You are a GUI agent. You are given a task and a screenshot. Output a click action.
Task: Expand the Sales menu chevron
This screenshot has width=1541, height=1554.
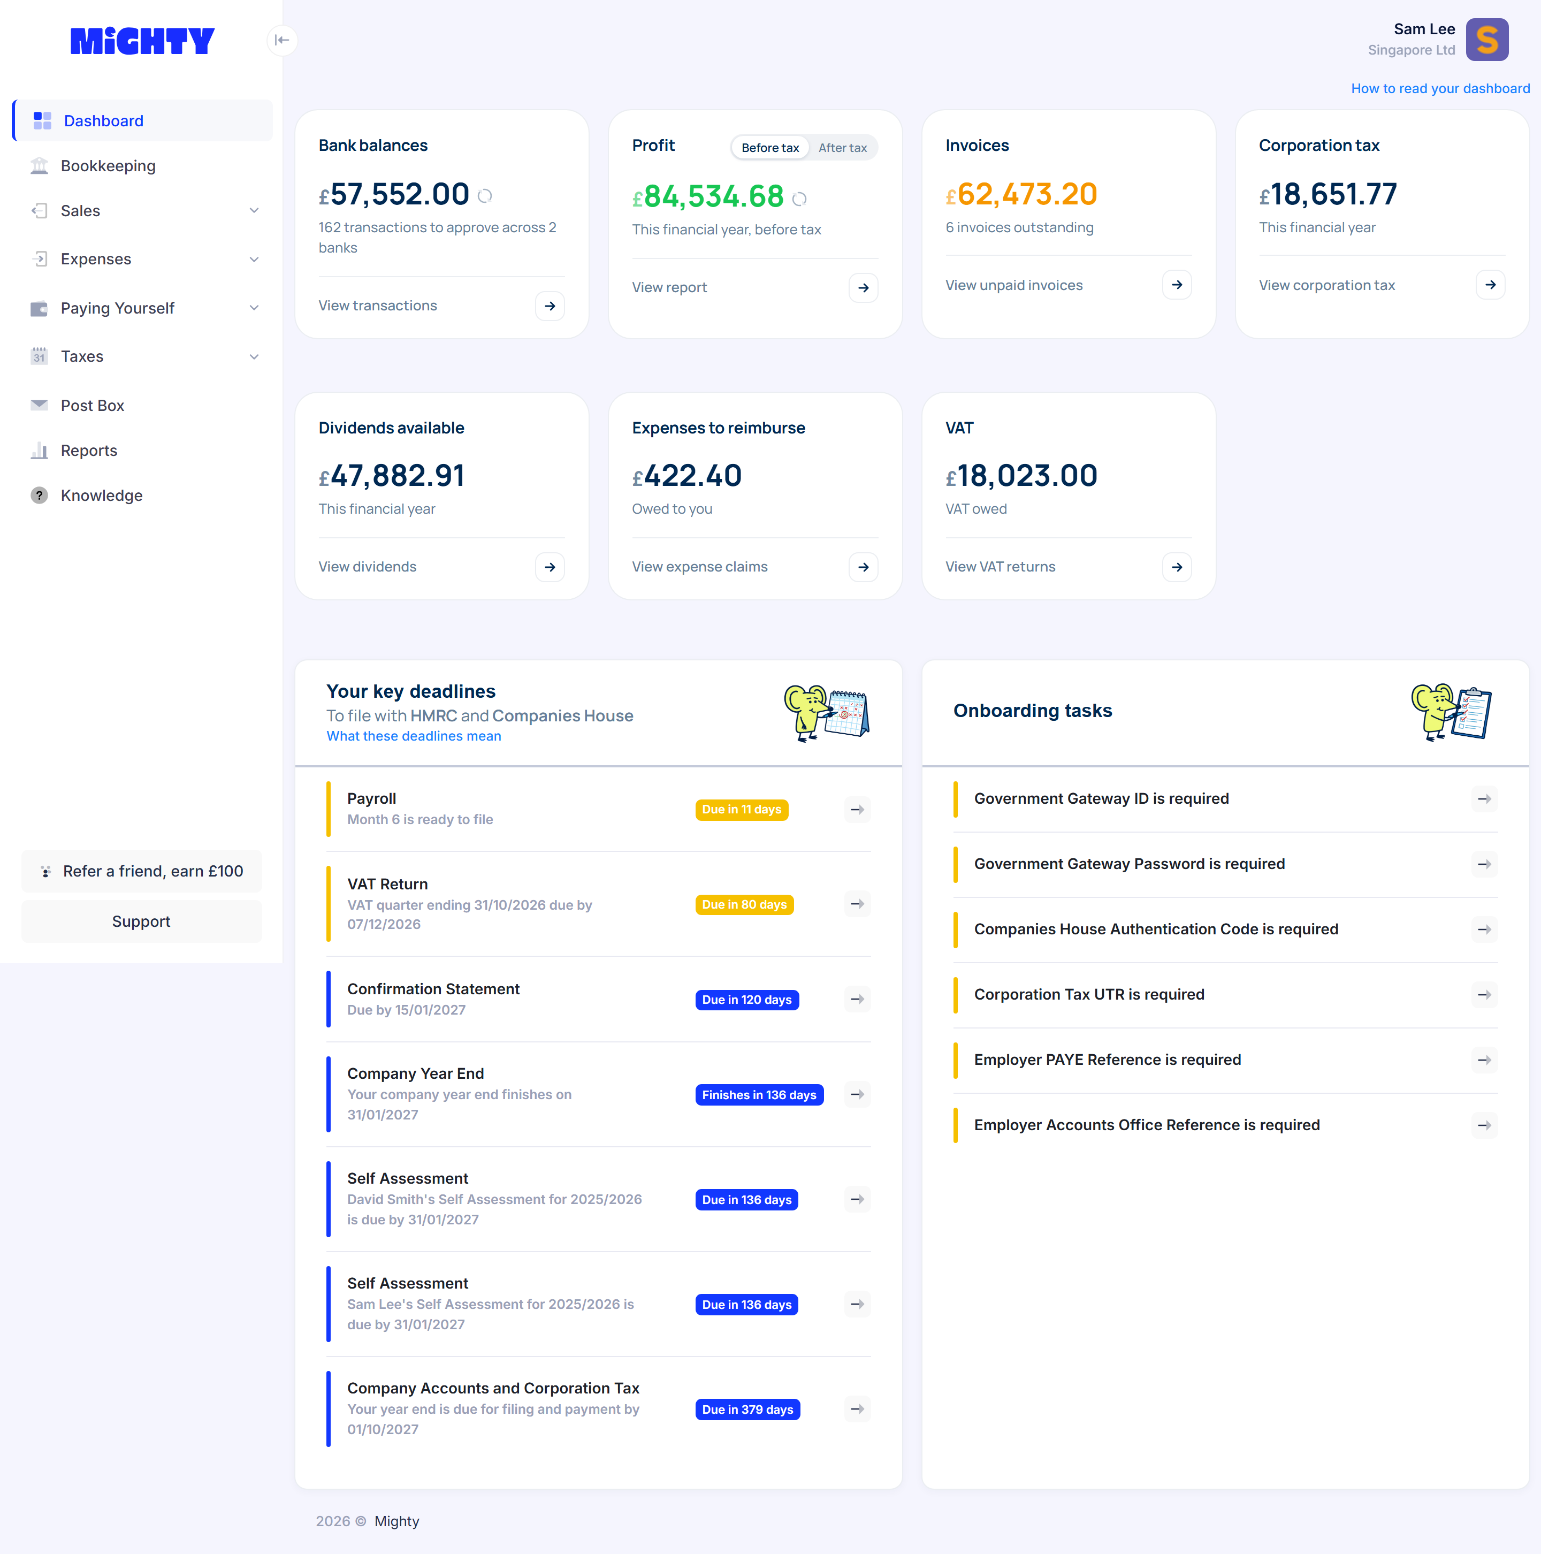pos(254,211)
